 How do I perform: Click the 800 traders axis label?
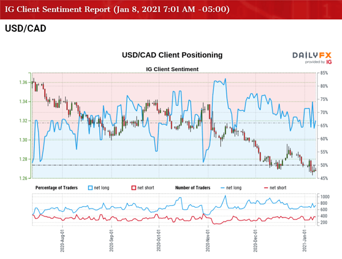click(324, 203)
